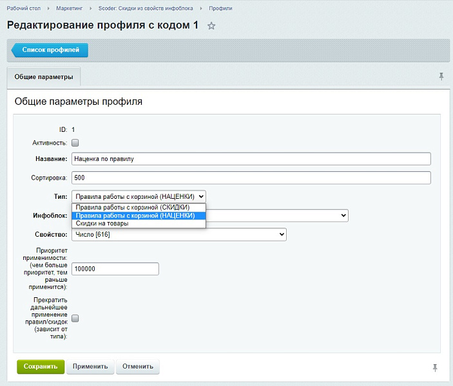Viewport: 453px width, 386px height.
Task: Choose the Скидки на товары option
Action: [102, 224]
